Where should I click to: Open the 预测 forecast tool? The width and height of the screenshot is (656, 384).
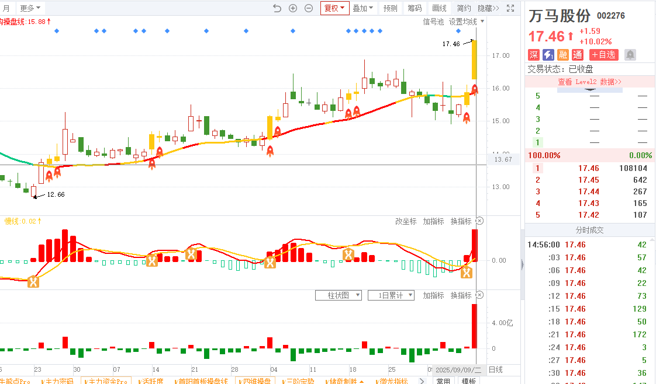tap(391, 8)
